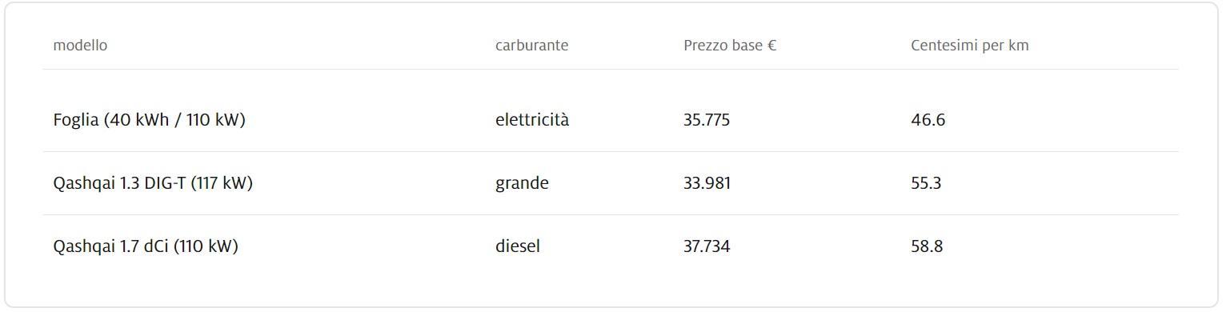Select the 'carburante' column header
Screen dimensions: 1226x312
pyautogui.click(x=531, y=46)
